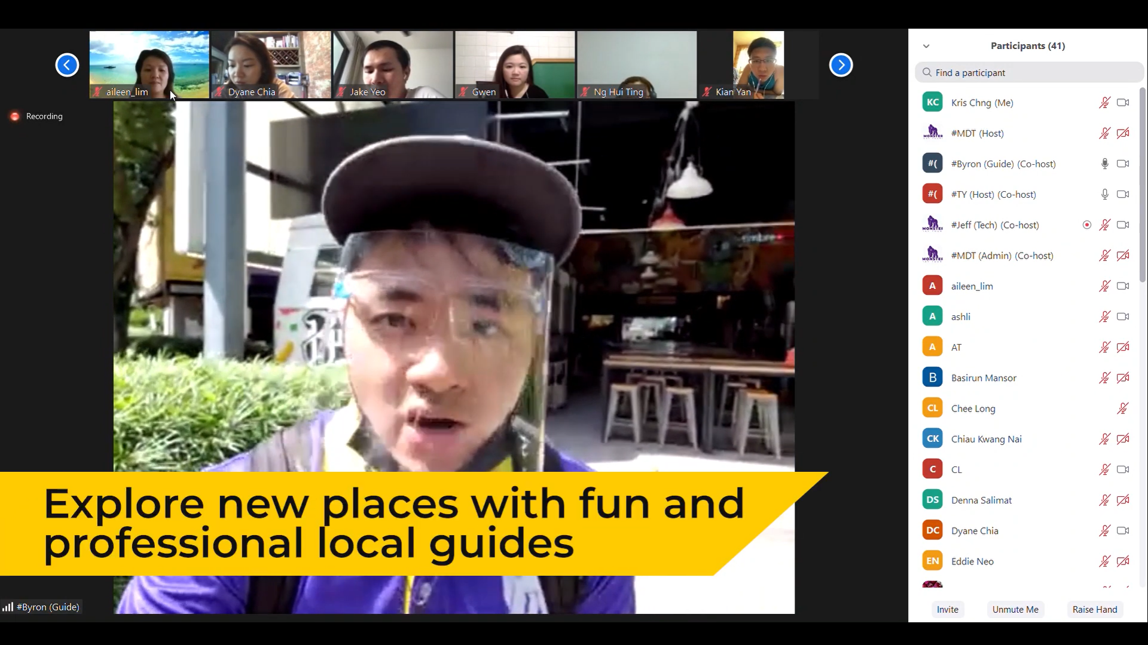The image size is (1148, 645).
Task: Click Eddie Neo muted microphone icon
Action: [1104, 561]
